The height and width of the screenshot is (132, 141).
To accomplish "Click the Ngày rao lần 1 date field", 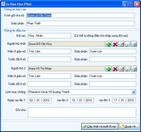I will pyautogui.click(x=40, y=100).
